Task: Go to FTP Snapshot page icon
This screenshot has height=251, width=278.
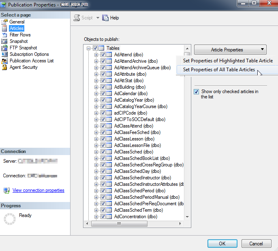Action: click(4, 48)
